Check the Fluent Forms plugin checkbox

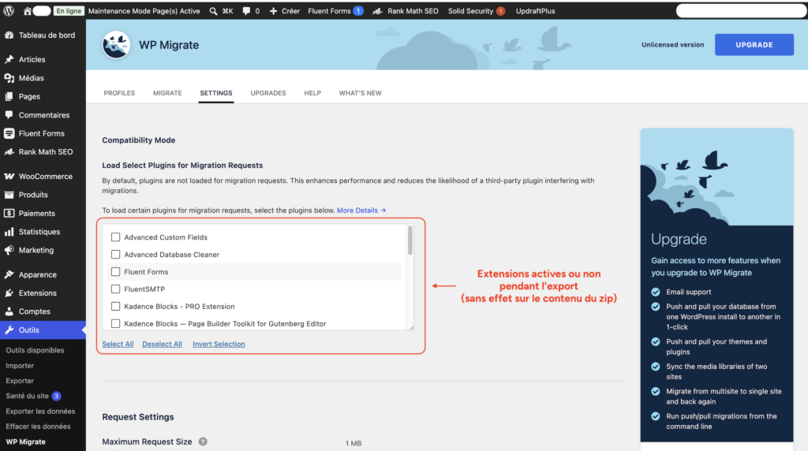(115, 272)
